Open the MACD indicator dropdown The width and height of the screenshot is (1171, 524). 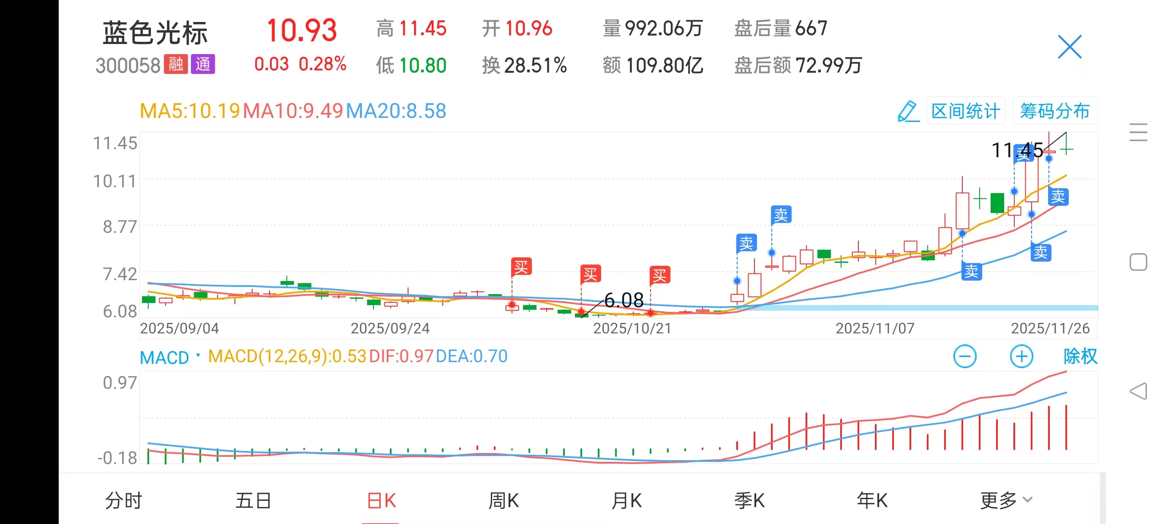169,357
